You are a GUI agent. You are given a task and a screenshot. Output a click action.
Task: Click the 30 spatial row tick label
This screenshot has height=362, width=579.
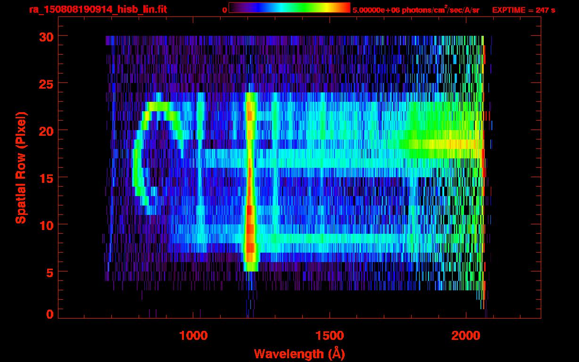tap(45, 36)
